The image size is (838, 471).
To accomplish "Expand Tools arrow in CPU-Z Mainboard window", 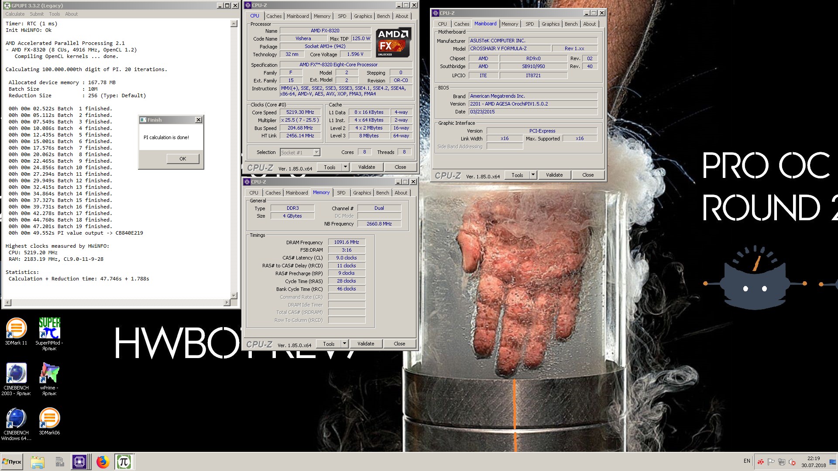I will click(x=533, y=175).
